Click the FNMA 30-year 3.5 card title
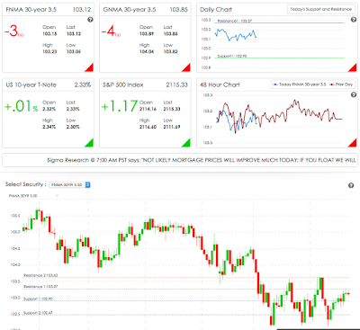 tap(31, 10)
